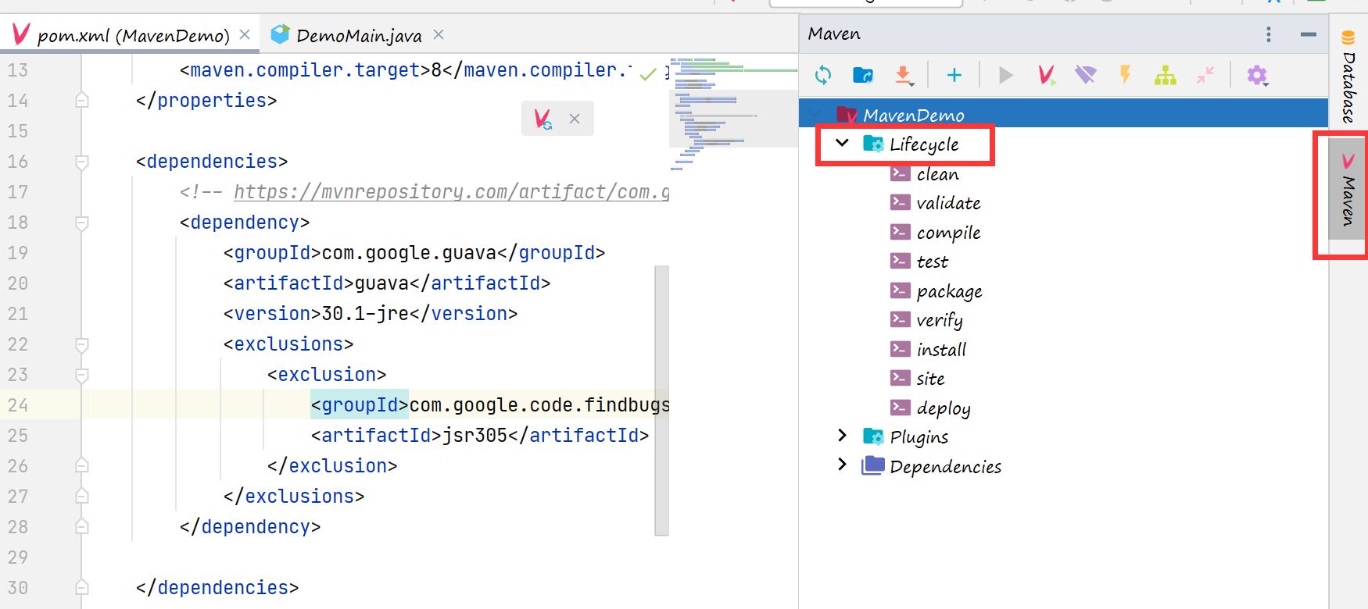Click the version 30.1-jre text
1368x609 pixels.
tap(366, 314)
